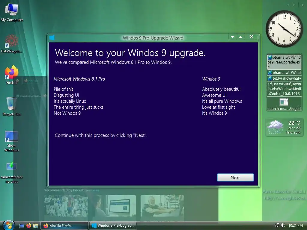This screenshot has height=230, width=307.
Task: Click Show Desktop quick launch icon
Action: 22,226
